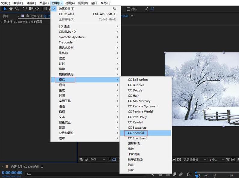The height and width of the screenshot is (178, 239).
Task: Open the 编辑(E) menu
Action: point(18,3)
